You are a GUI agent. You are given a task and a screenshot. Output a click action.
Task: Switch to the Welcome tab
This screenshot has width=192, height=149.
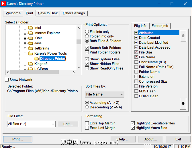pyautogui.click(x=13, y=13)
